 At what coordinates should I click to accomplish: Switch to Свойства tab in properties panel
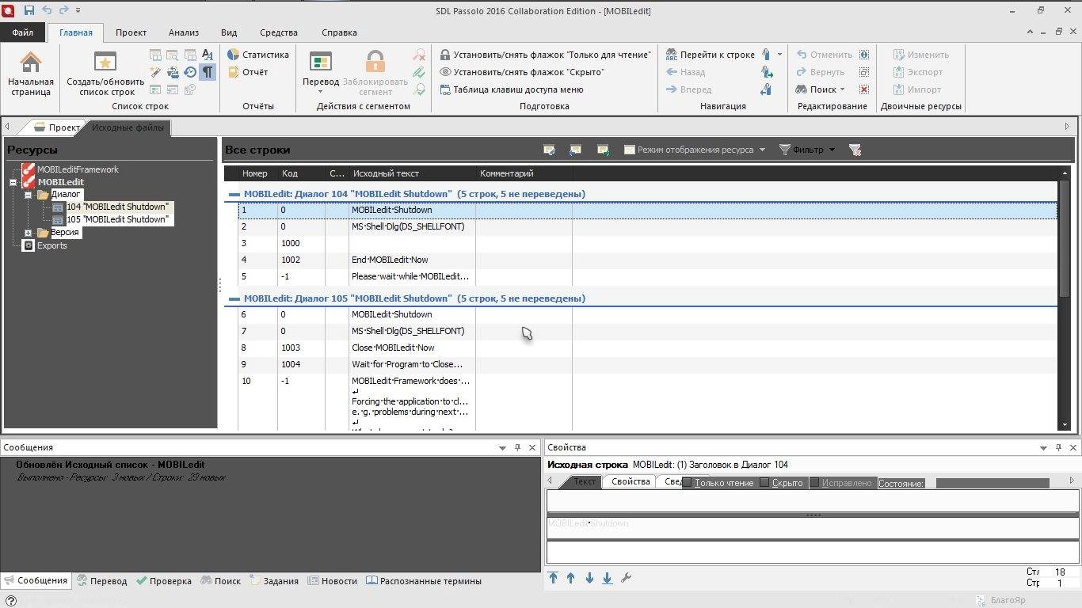pyautogui.click(x=631, y=481)
